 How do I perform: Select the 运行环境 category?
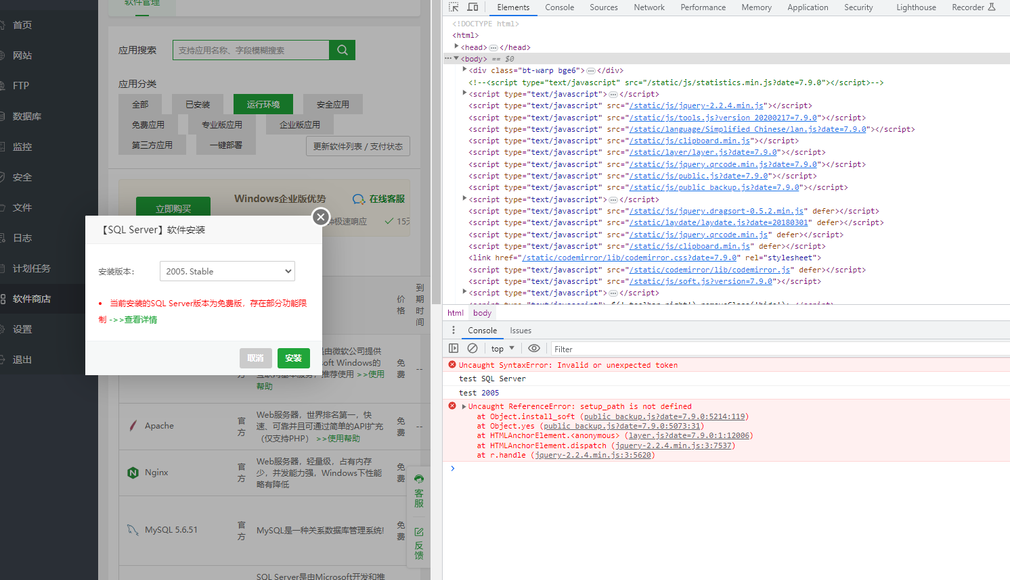tap(263, 104)
